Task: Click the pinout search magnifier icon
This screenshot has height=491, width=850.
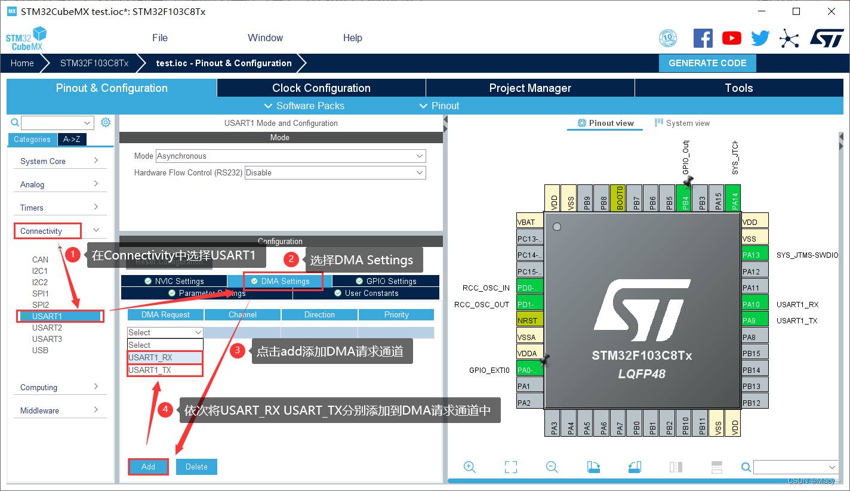Action: tap(746, 467)
